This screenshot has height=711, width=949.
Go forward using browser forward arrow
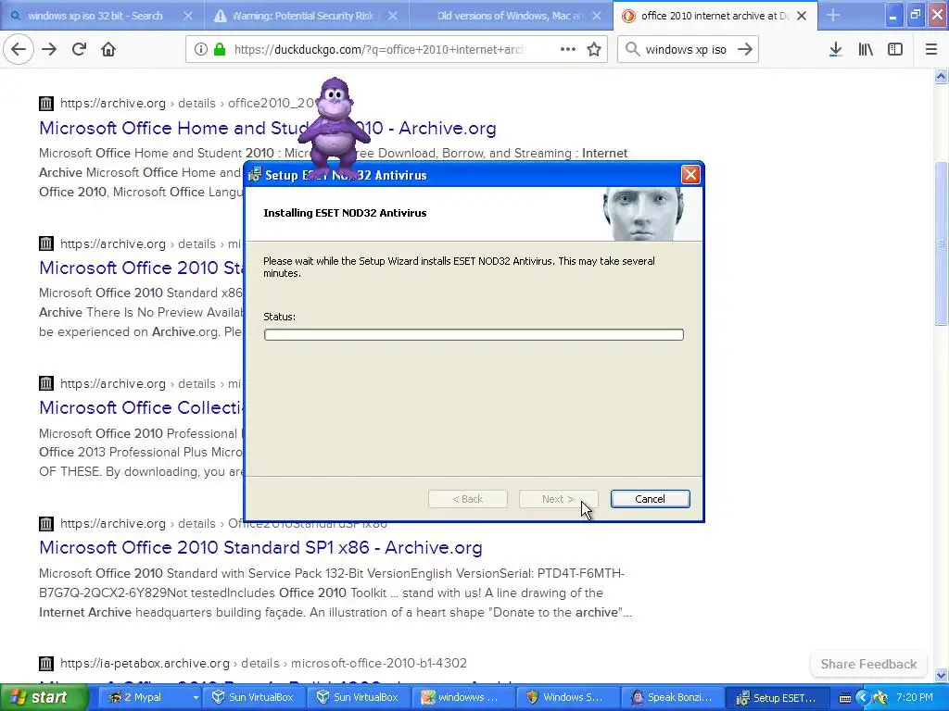tap(49, 49)
